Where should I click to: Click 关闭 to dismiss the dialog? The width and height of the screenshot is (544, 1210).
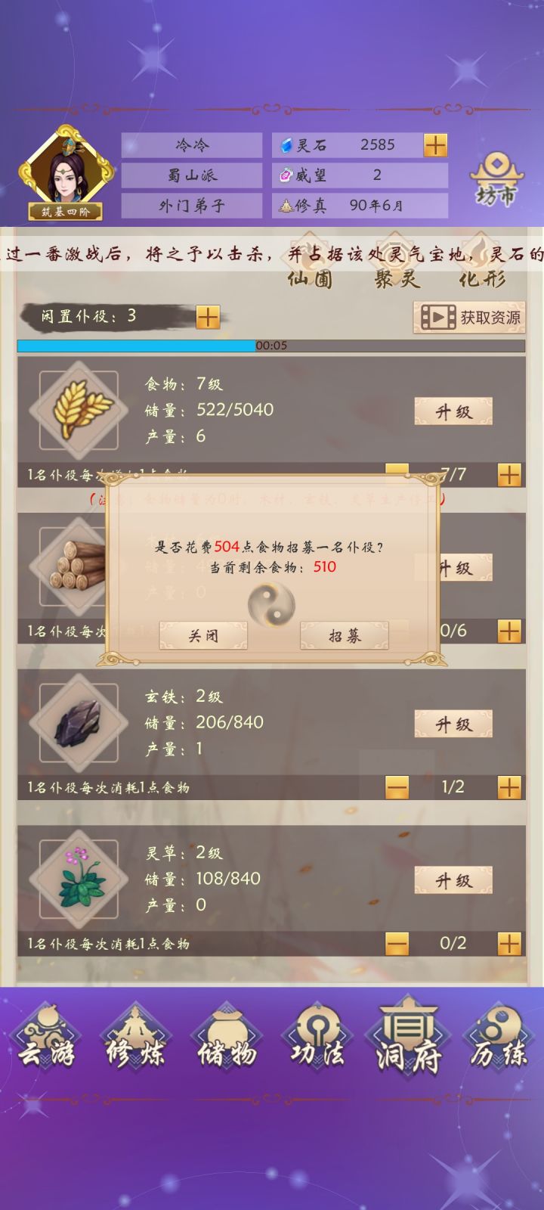point(203,636)
